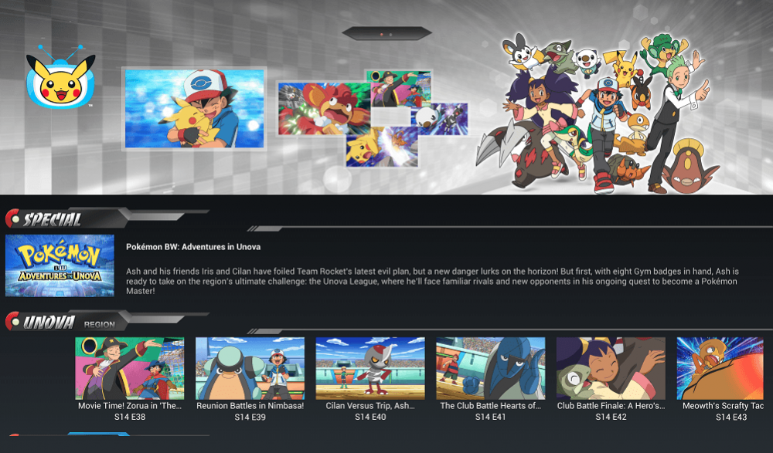
Task: Open the Special section header
Action: pyautogui.click(x=53, y=220)
